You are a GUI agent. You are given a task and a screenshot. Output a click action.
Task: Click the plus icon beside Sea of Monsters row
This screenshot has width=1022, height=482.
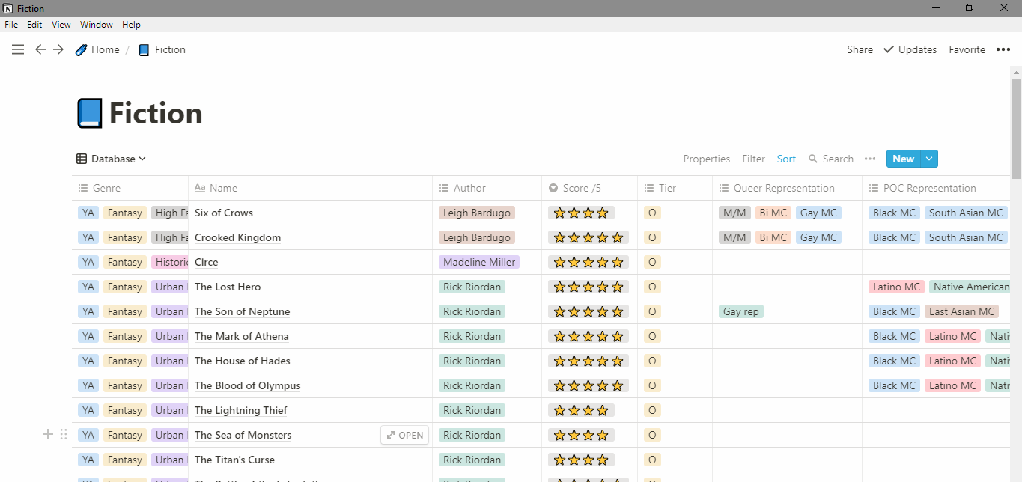click(x=48, y=434)
